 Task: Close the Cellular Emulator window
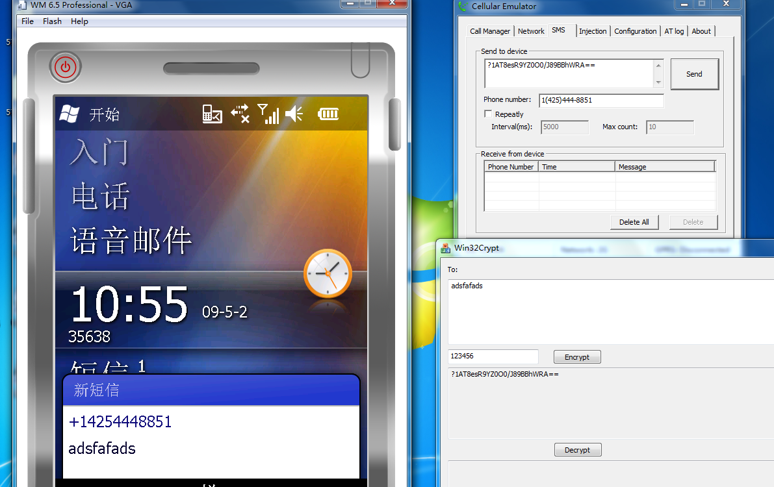pyautogui.click(x=726, y=5)
